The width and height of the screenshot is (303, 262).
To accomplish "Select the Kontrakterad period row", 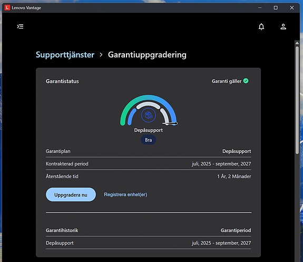I will click(149, 164).
